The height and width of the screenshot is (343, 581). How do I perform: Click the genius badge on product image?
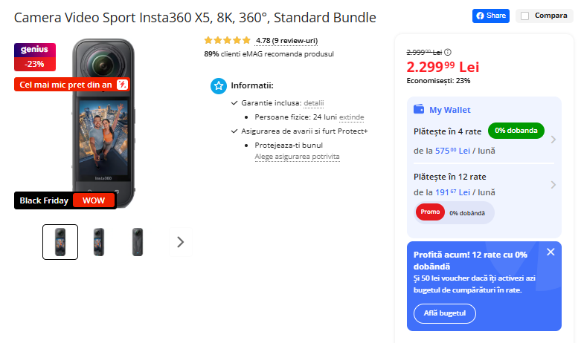tap(35, 50)
